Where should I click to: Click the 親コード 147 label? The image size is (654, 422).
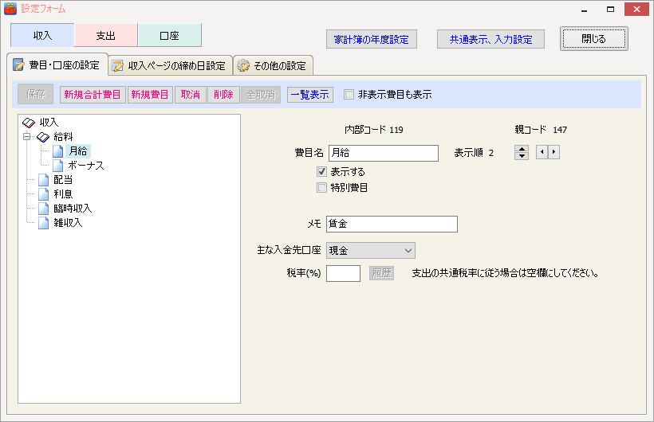tap(541, 130)
